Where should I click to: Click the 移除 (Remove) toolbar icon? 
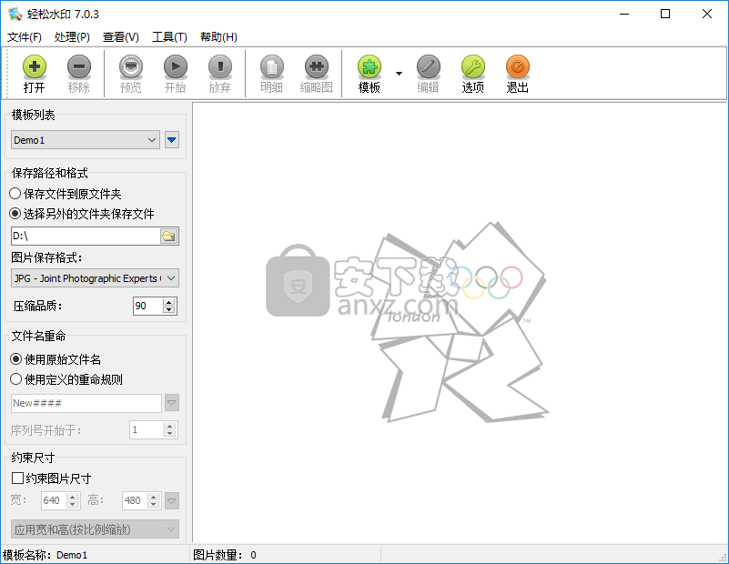coord(79,67)
